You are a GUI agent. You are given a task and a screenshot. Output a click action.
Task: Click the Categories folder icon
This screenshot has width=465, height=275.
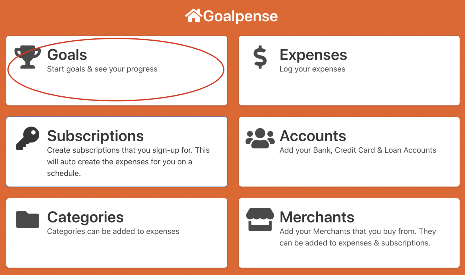27,219
